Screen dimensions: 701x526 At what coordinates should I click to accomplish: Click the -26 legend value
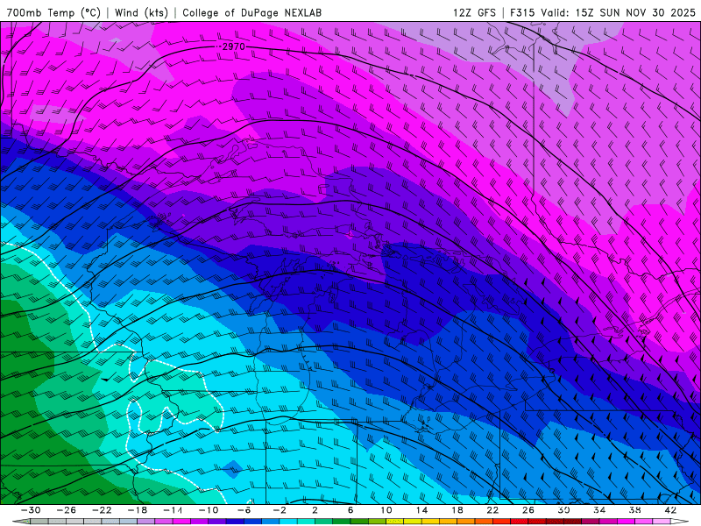(x=66, y=510)
